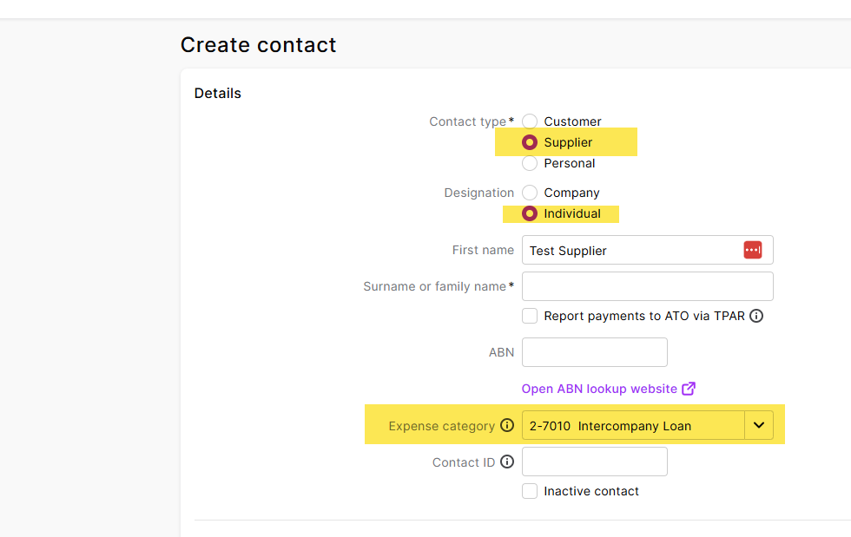Expand the Expense category dropdown arrow

pos(759,425)
